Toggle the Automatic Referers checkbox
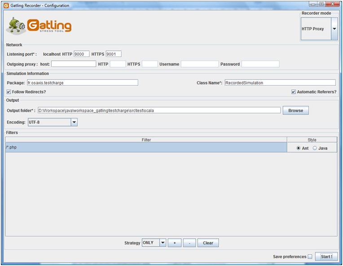 click(x=294, y=92)
